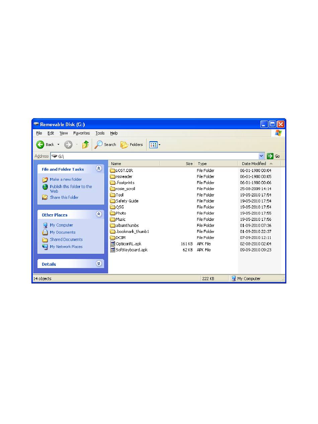The height and width of the screenshot is (424, 318).
Task: Open the Back button history dropdown
Action: pos(58,145)
